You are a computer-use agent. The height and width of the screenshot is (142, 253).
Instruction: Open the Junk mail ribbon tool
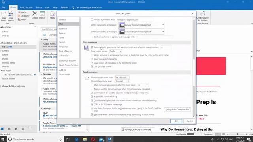pos(22,19)
